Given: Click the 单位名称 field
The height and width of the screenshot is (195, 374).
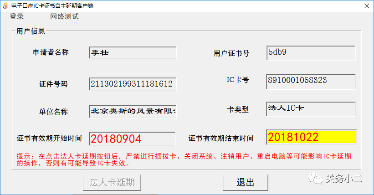Looking at the screenshot, I should point(133,111).
